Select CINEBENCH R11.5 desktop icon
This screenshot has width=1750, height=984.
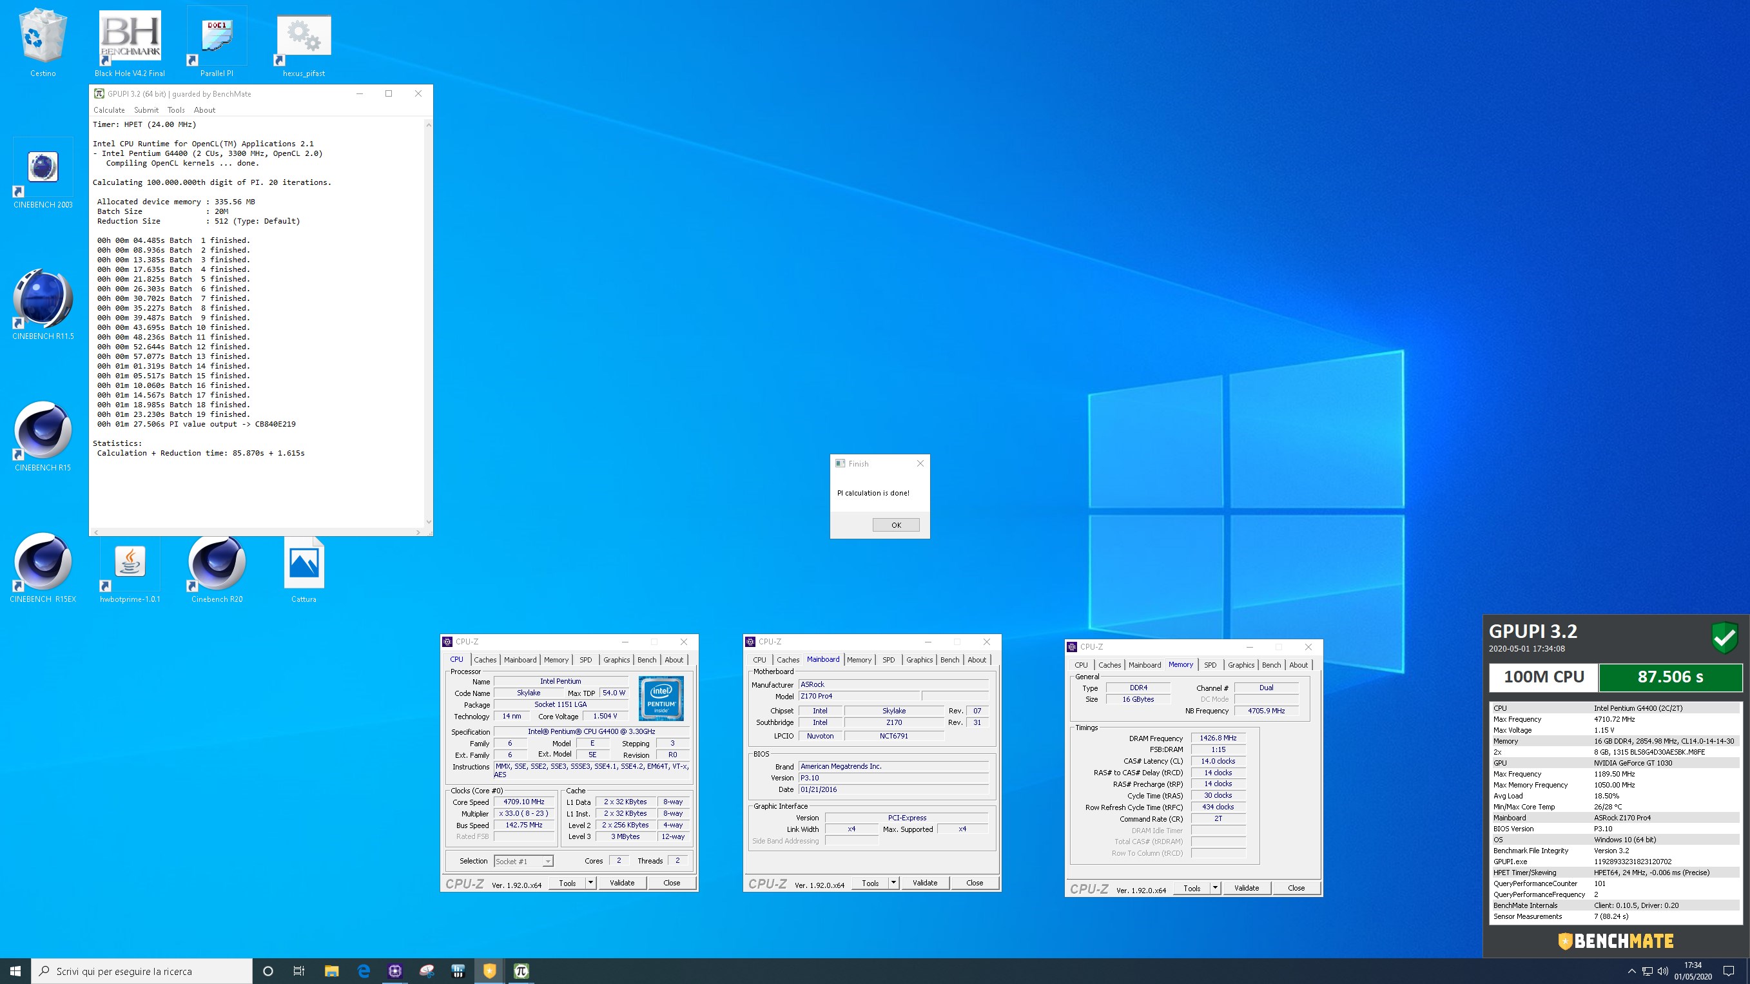click(x=43, y=305)
